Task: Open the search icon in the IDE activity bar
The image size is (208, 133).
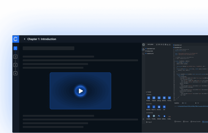Action: click(143, 54)
